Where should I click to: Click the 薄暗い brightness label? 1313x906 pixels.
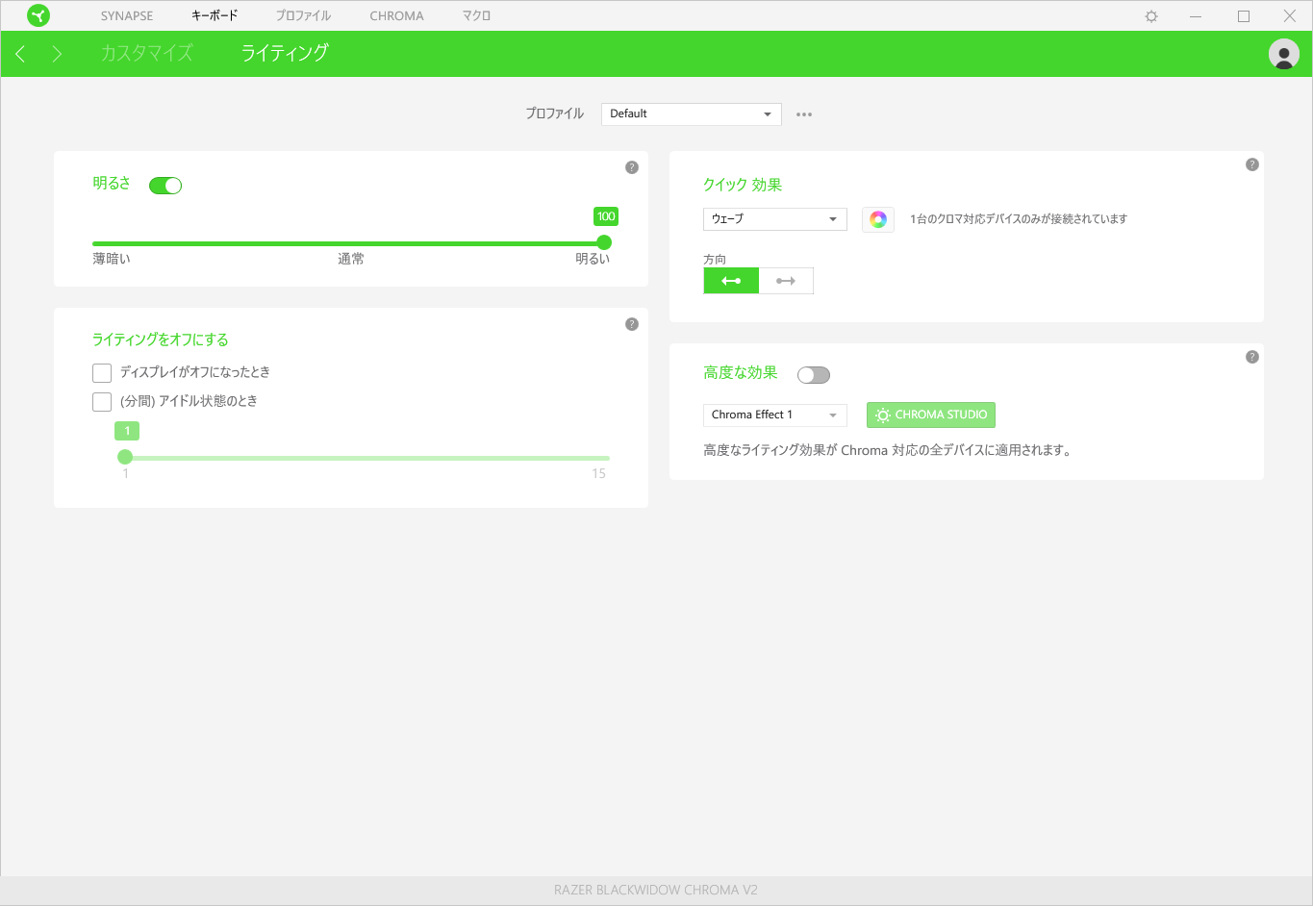[x=112, y=260]
